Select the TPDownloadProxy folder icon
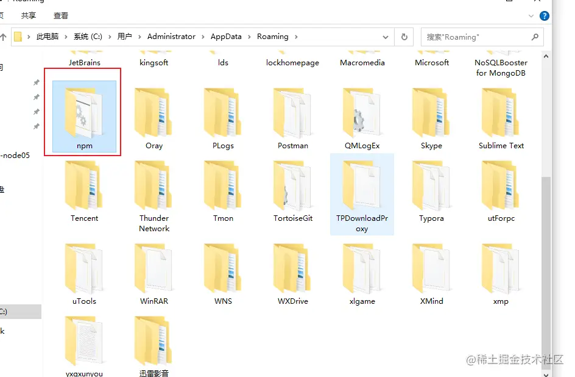This screenshot has width=575, height=377. pos(362,185)
